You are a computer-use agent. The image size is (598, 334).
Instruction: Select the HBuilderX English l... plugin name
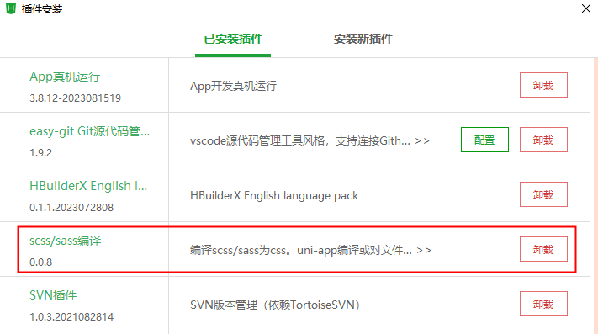pos(88,186)
